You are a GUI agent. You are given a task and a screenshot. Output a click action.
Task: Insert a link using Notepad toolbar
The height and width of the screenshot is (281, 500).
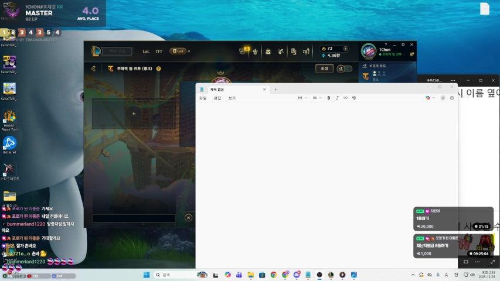tap(345, 98)
